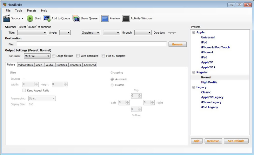Image resolution: width=254 pixels, height=155 pixels.
Task: Select the High Profile preset
Action: [209, 82]
